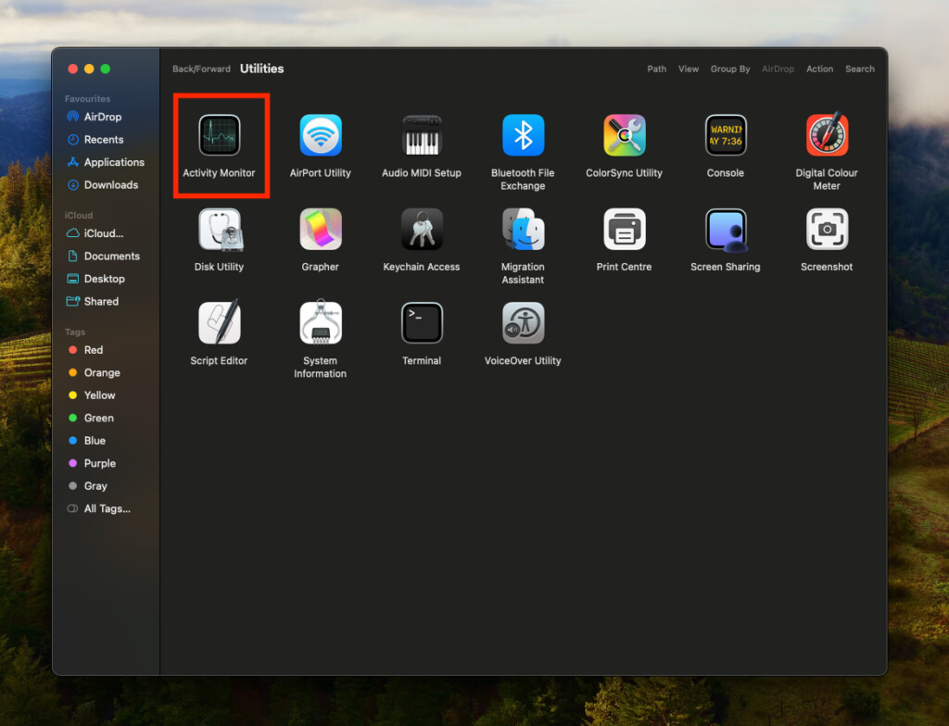
Task: Click the Screenshot utility icon
Action: 827,230
